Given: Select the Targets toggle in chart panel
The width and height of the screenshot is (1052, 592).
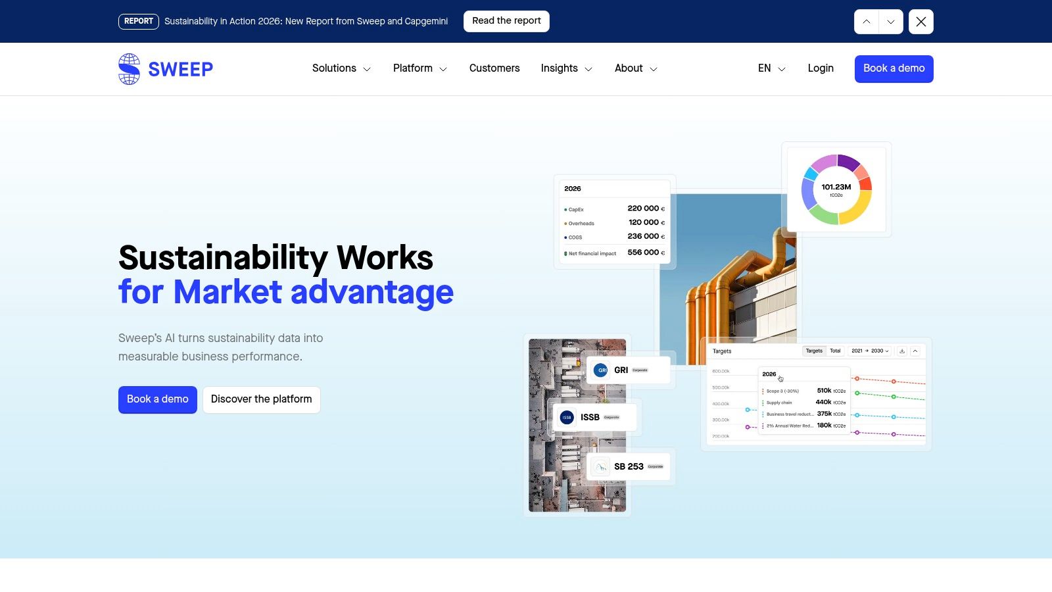Looking at the screenshot, I should pyautogui.click(x=814, y=351).
